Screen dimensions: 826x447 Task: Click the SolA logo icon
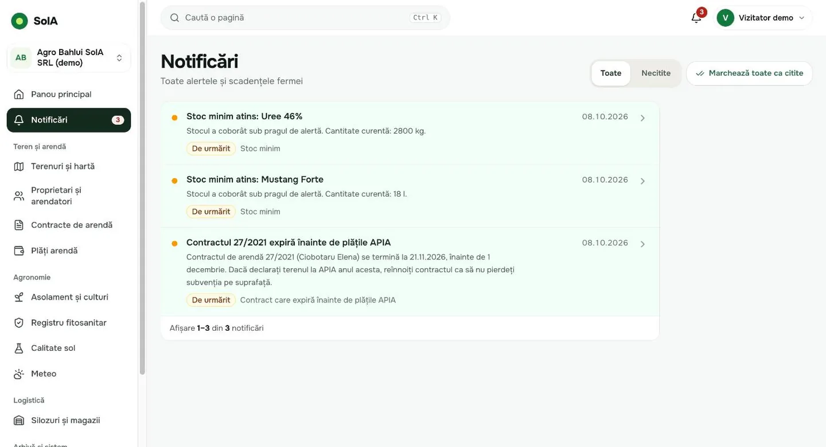[20, 21]
